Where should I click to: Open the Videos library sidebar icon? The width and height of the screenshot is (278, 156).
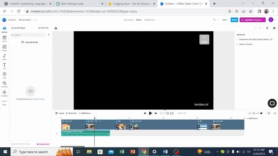point(4,39)
